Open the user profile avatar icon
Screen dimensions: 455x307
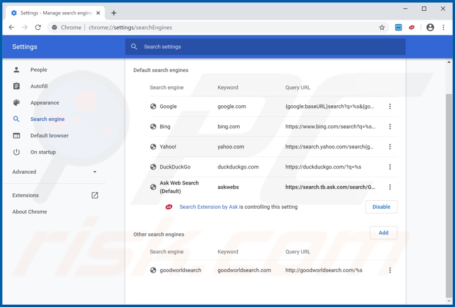coord(430,27)
